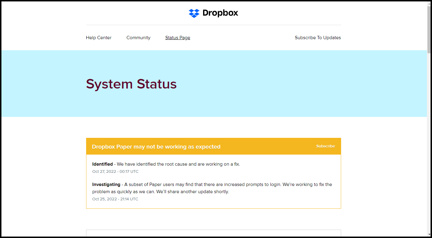Open Subscribe To Updates
This screenshot has height=238, width=432.
(x=318, y=38)
